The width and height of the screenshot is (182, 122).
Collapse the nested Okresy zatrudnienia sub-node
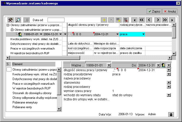point(12,30)
